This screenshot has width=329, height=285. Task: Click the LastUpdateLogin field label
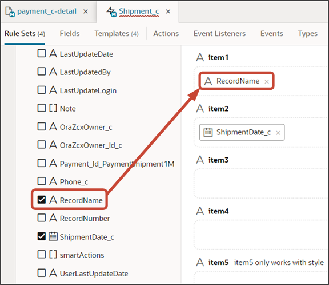[88, 91]
